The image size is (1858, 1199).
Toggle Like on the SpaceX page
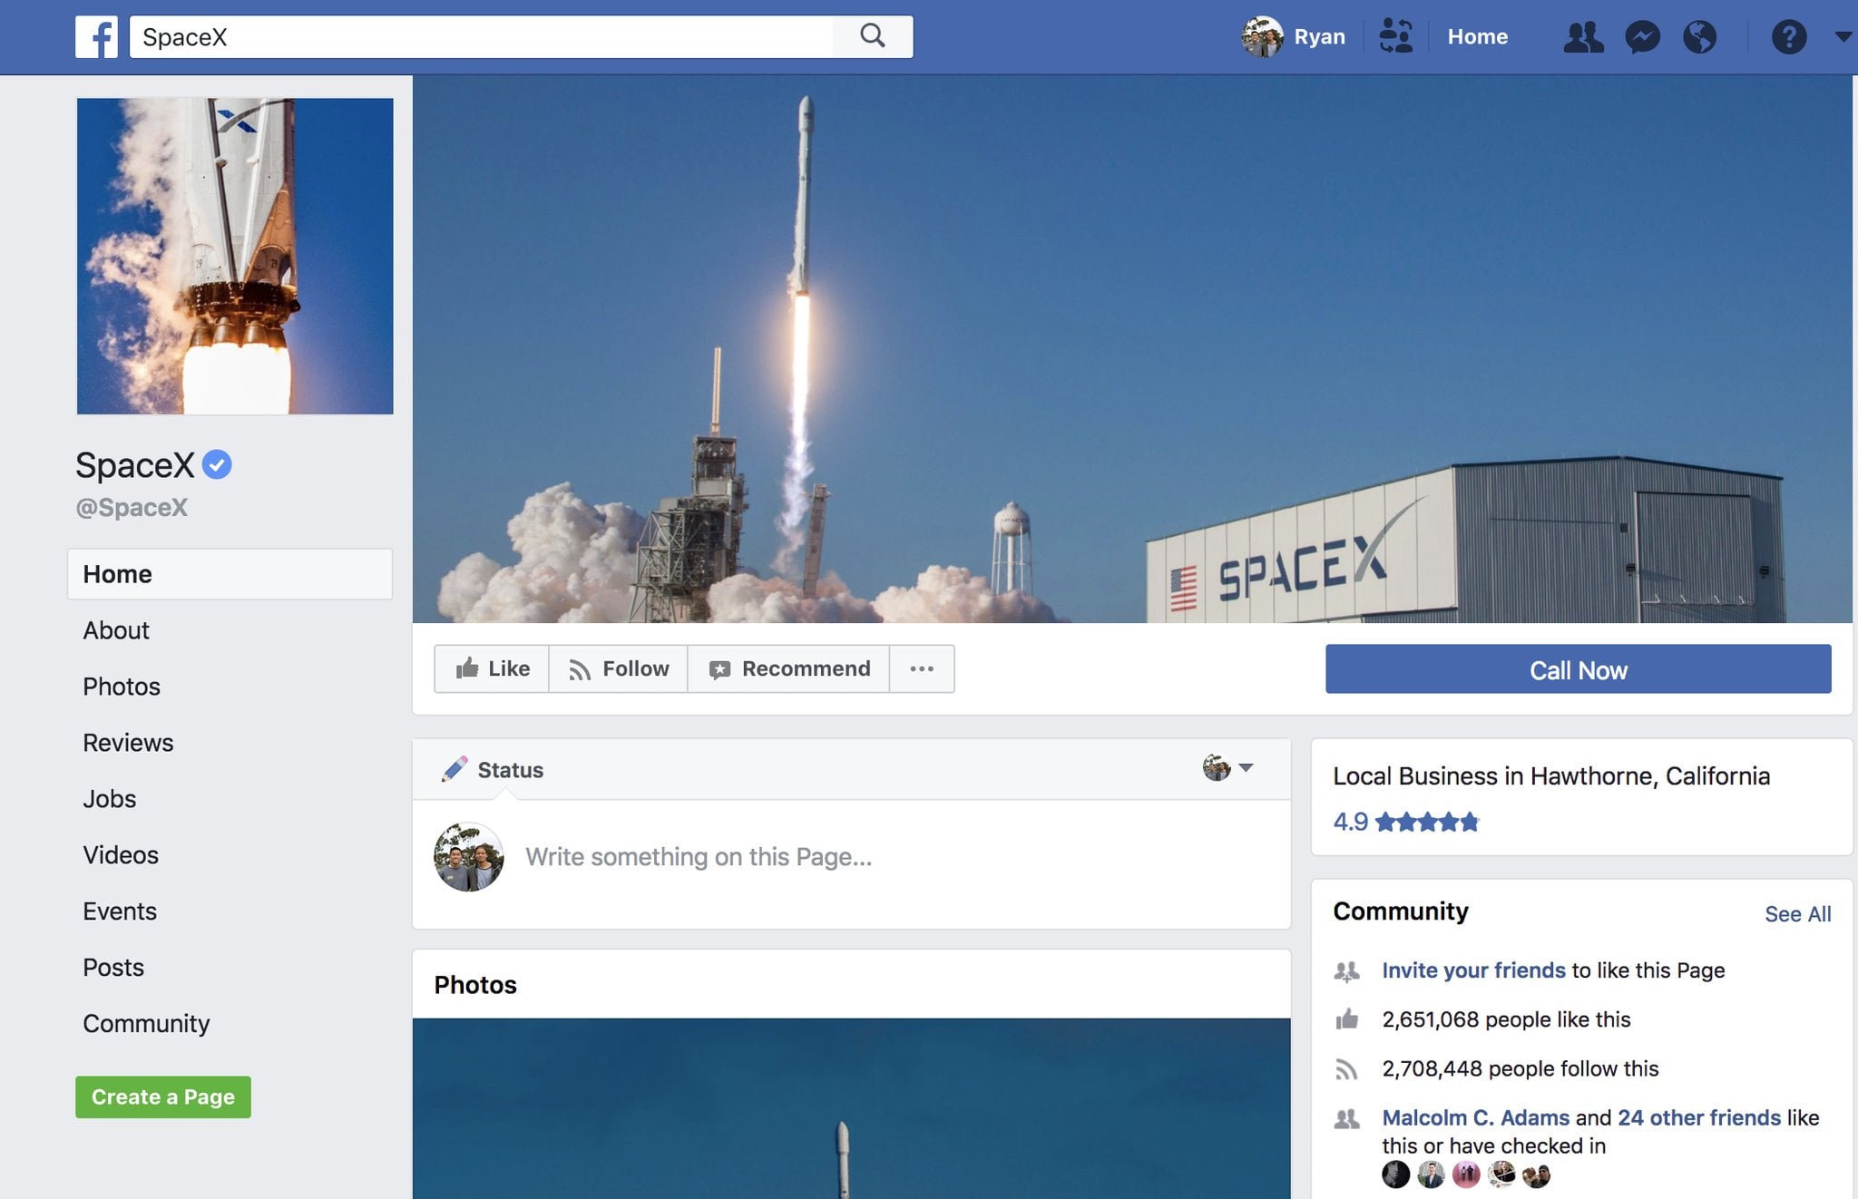coord(493,669)
